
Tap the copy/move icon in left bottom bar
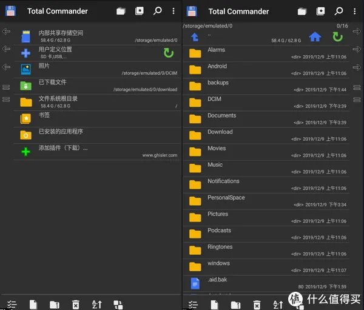(118, 304)
